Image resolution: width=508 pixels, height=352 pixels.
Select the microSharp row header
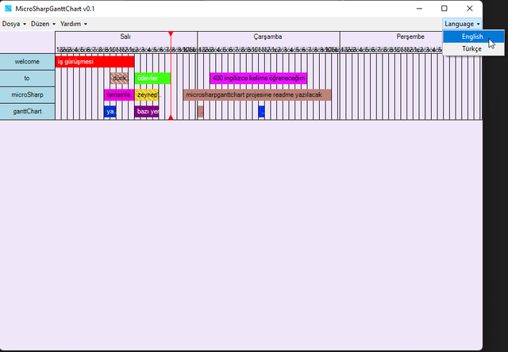coord(27,95)
